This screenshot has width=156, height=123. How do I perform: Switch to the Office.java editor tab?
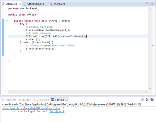pos(11,4)
